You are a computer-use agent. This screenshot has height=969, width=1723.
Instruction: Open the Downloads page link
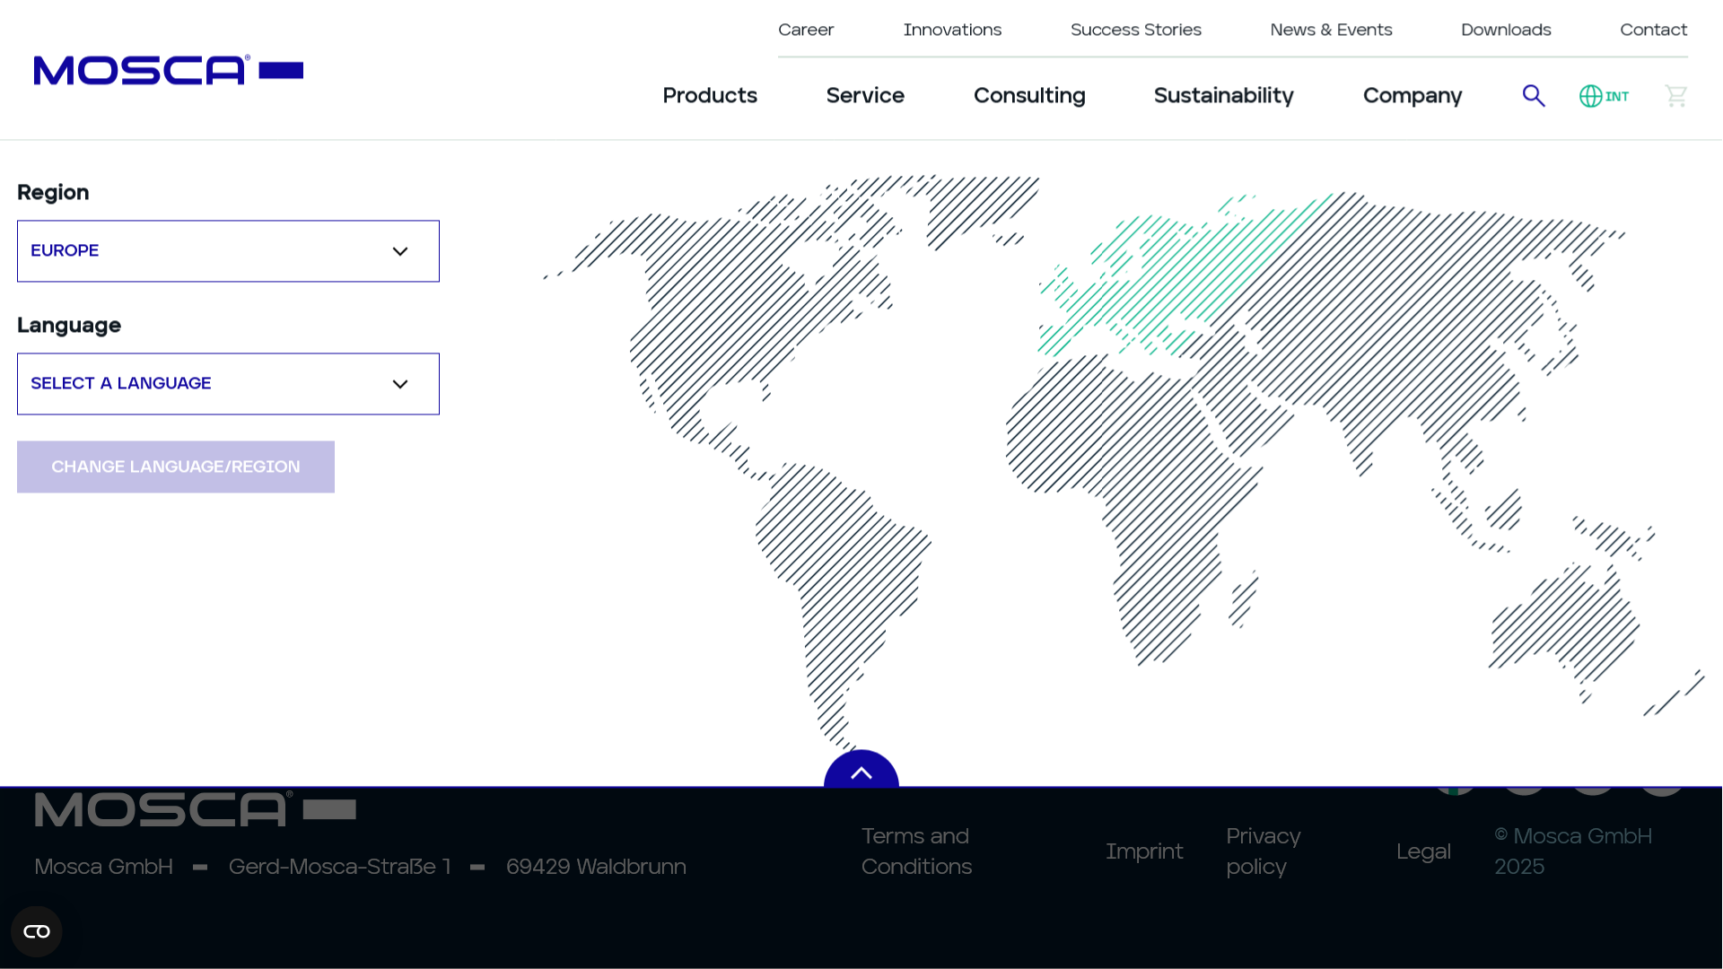[1505, 30]
